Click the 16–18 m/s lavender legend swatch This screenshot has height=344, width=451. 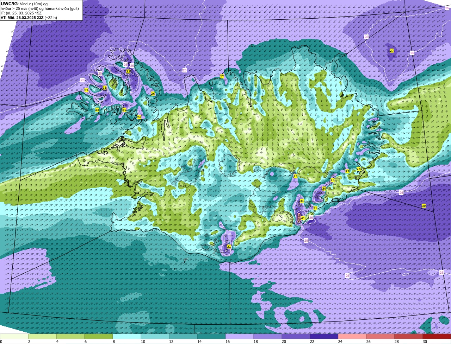coord(240,336)
